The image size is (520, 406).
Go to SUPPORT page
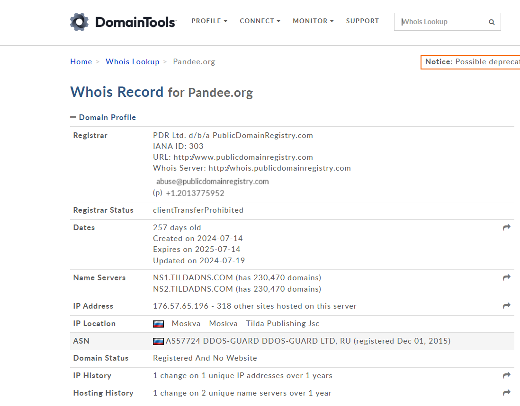click(x=362, y=21)
